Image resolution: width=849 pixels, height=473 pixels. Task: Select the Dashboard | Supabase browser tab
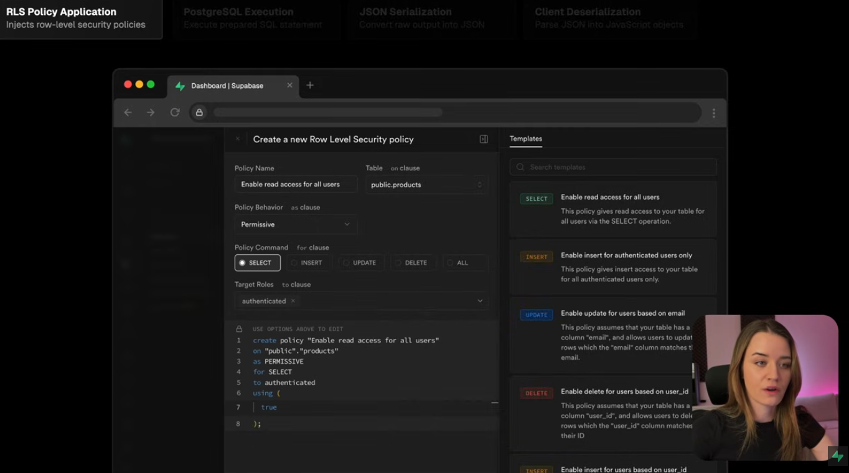[233, 86]
